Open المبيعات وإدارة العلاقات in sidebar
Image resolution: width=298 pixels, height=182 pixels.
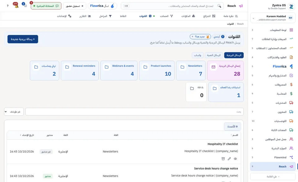click(273, 39)
